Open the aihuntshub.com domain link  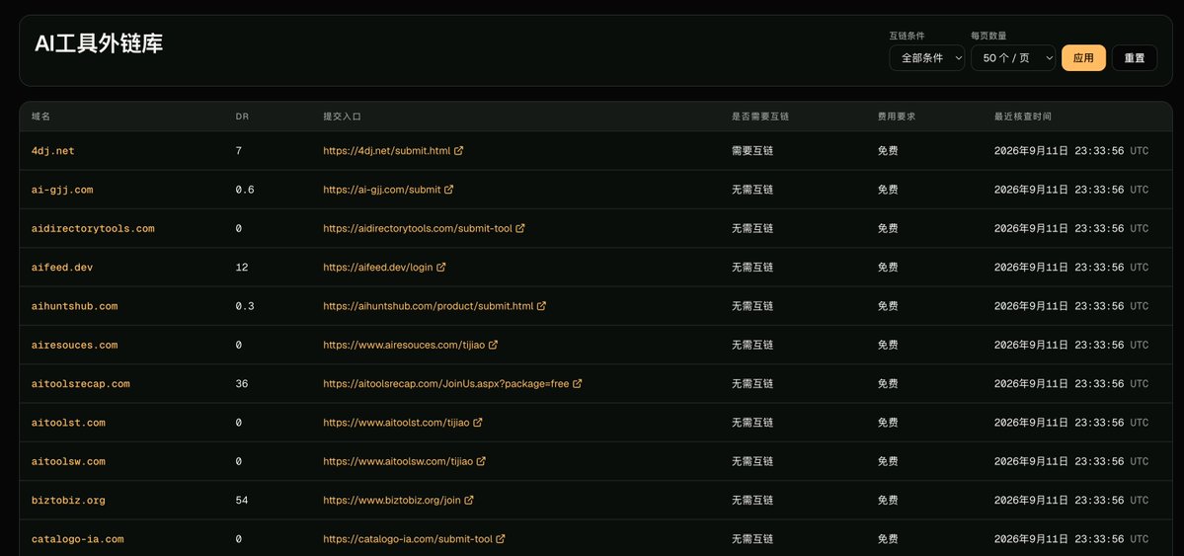pos(75,306)
